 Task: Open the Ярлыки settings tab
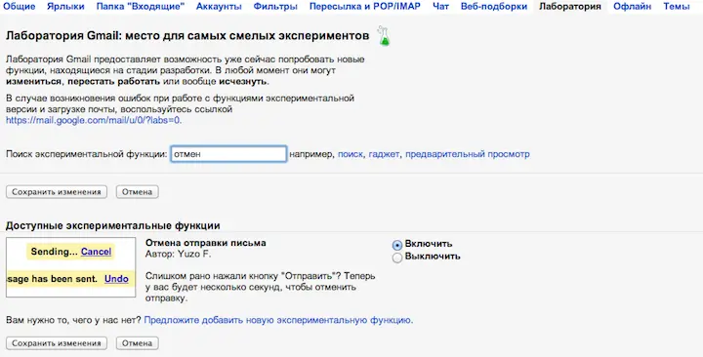pos(65,6)
